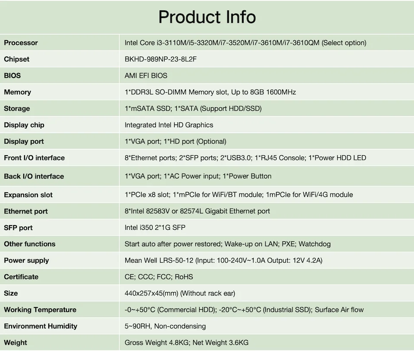Select the Processor row label
Image resolution: width=414 pixels, height=351 pixels.
click(x=21, y=43)
